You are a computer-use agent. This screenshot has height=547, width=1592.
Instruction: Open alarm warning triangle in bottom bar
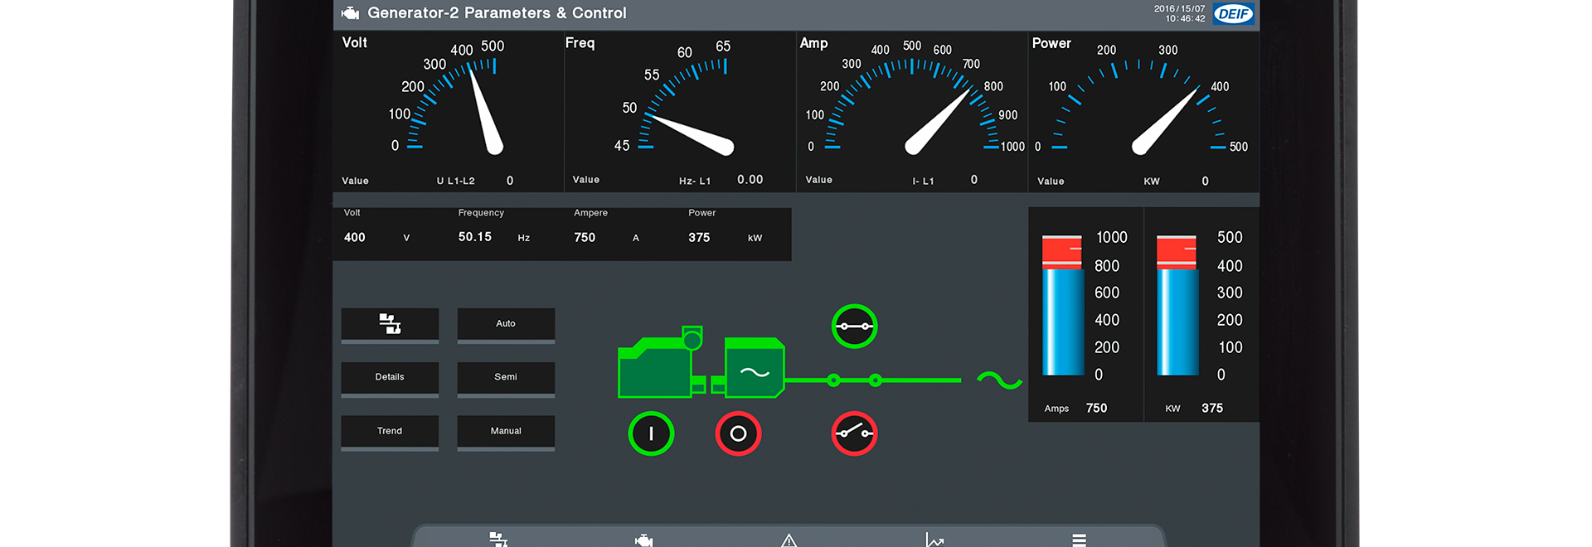point(789,540)
